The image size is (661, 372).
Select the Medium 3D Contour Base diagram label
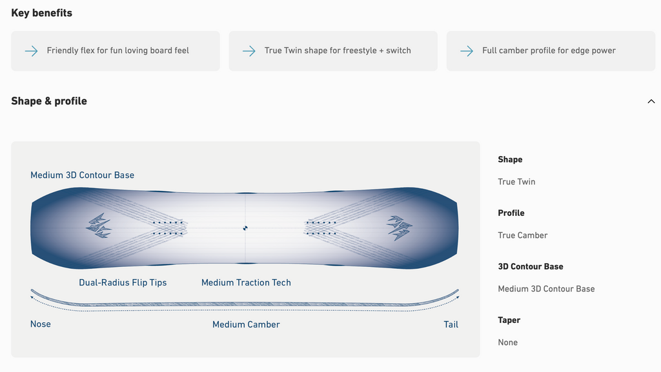pos(82,175)
